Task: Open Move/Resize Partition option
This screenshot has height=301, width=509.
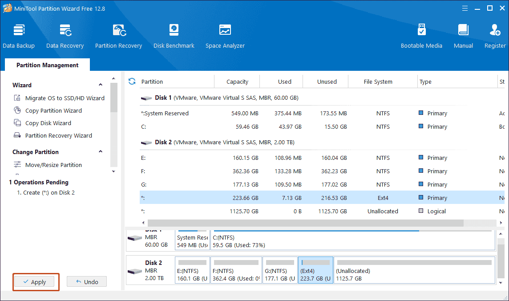Action: click(x=53, y=165)
